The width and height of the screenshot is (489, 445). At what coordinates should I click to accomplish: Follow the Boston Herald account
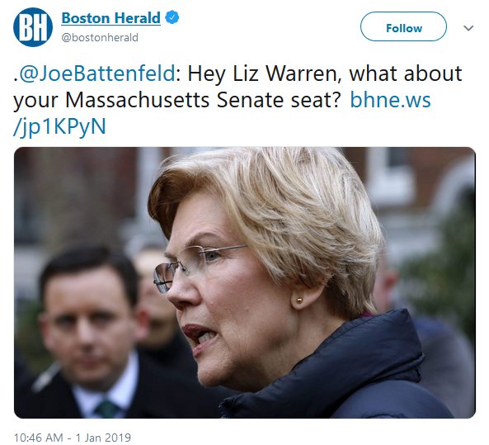point(403,26)
